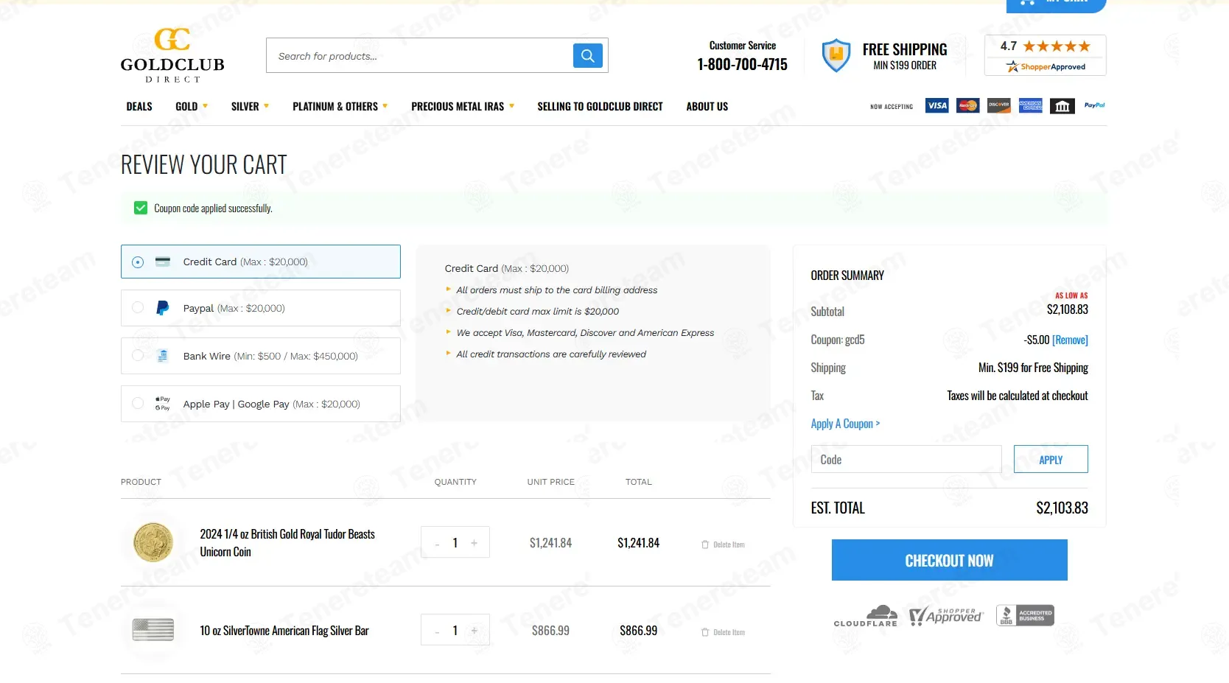This screenshot has width=1229, height=683.
Task: Click the Unicorn gold coin thumbnail
Action: click(x=153, y=542)
